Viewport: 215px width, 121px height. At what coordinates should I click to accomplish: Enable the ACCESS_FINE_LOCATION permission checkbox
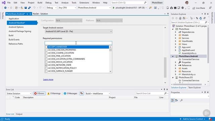point(46,56)
